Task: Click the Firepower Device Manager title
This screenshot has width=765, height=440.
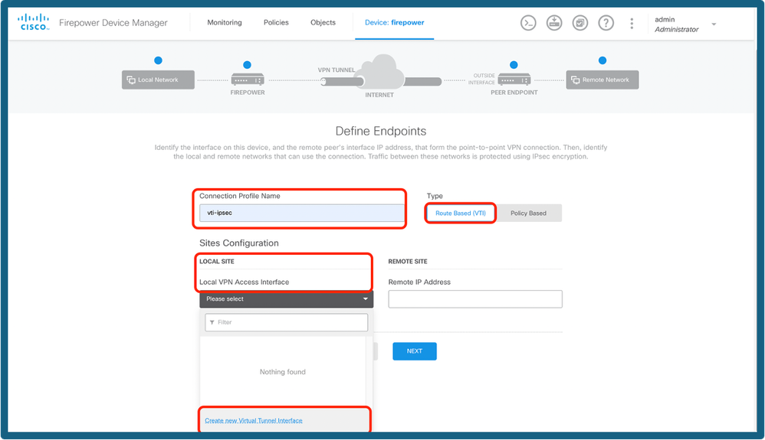Action: point(113,23)
